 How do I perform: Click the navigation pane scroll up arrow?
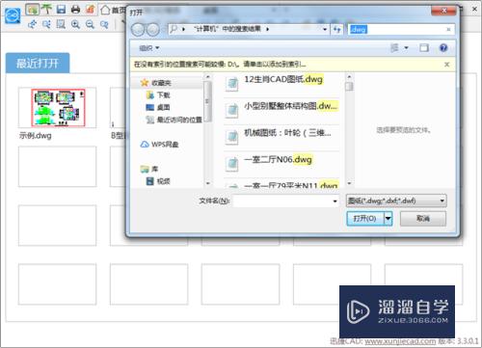click(208, 77)
